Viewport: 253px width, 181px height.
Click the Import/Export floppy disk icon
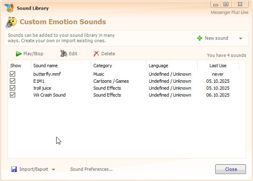tap(14, 169)
